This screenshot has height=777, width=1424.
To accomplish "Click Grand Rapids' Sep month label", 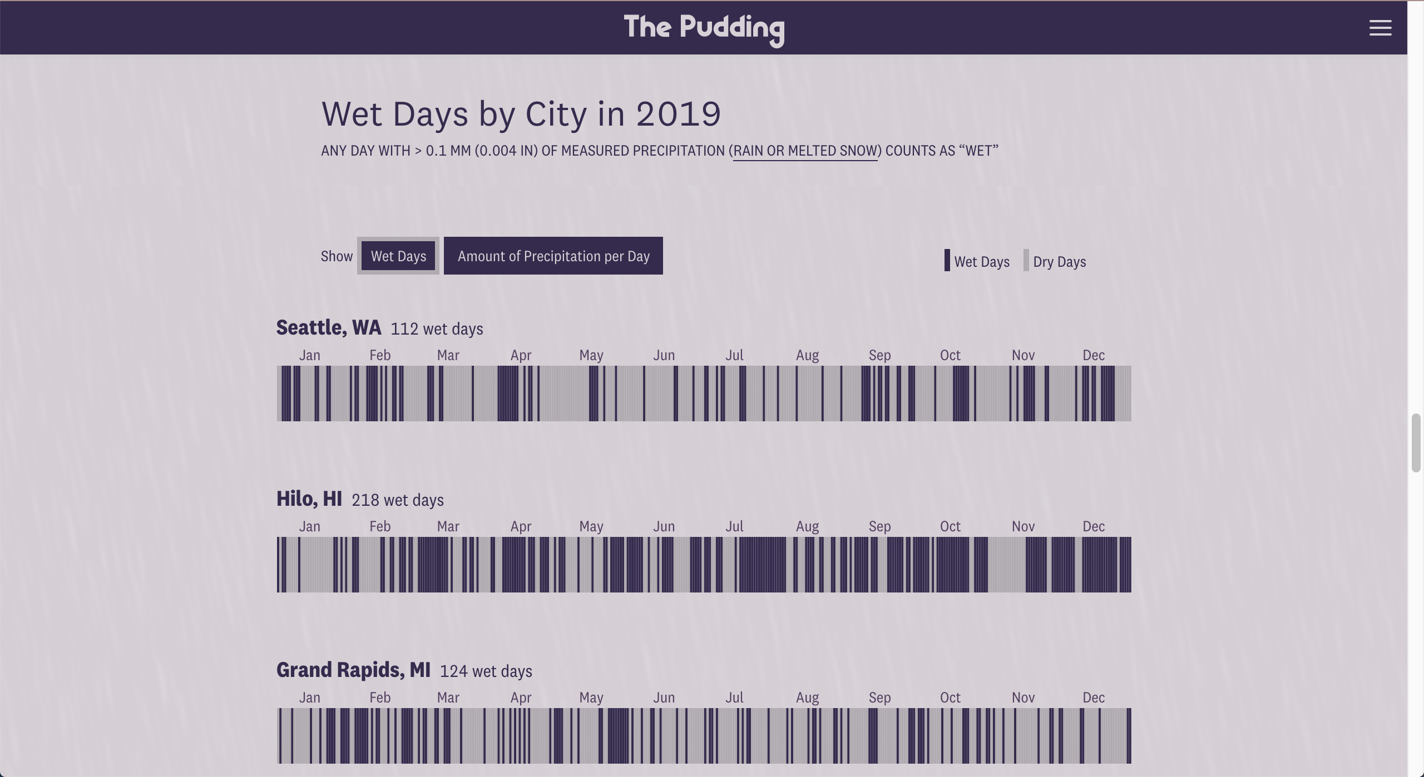I will (x=880, y=698).
